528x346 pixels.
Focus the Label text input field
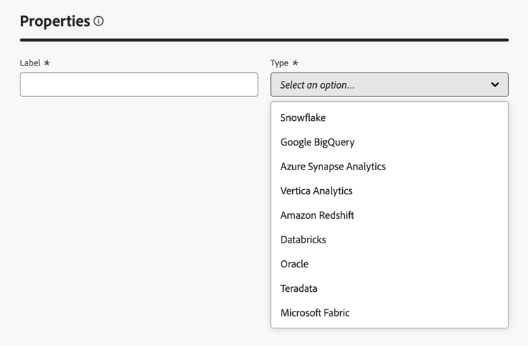click(x=139, y=85)
